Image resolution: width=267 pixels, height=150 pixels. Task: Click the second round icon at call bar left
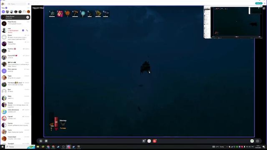pyautogui.click(x=46, y=141)
